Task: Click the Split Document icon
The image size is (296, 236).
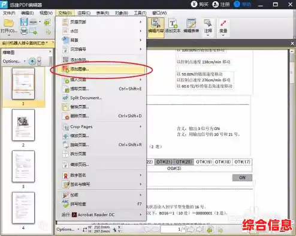Action: click(65, 98)
